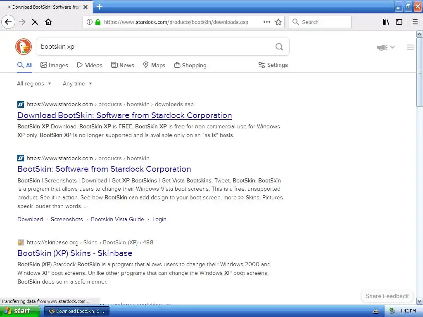Open the browser home page icon
The image size is (423, 317).
tap(48, 22)
